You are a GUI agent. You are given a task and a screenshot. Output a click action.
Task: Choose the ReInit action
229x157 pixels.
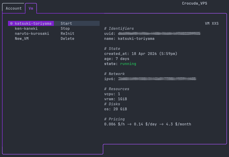point(68,34)
